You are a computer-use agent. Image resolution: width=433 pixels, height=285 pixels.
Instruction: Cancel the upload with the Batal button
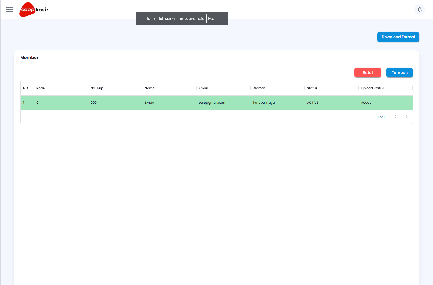(x=367, y=72)
